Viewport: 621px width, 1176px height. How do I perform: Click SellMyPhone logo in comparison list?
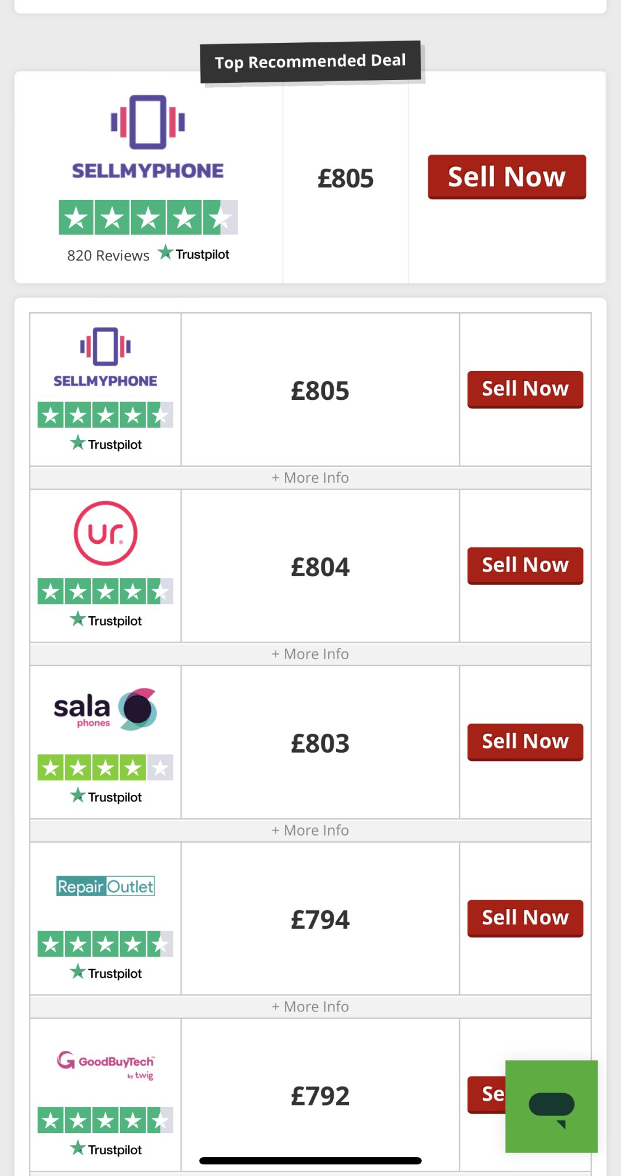tap(106, 358)
